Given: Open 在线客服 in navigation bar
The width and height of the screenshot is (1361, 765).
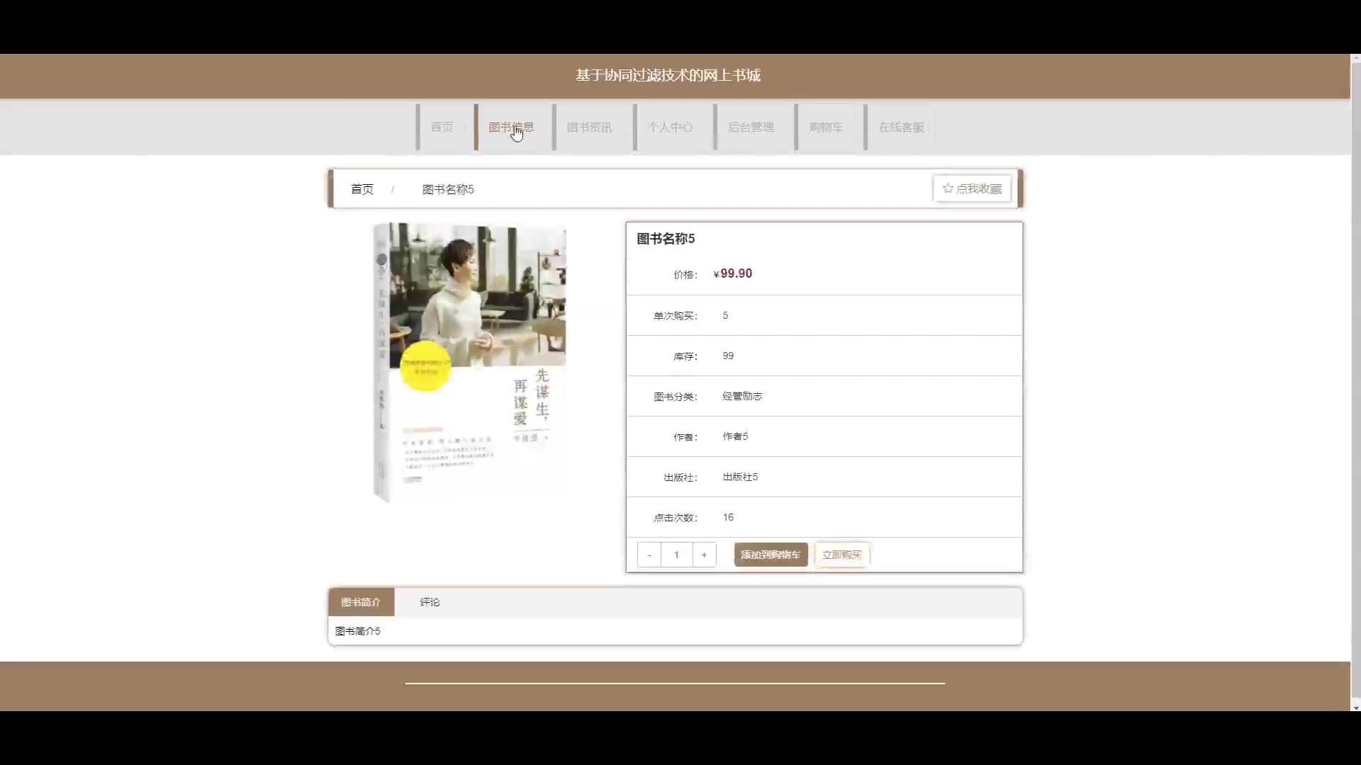Looking at the screenshot, I should 902,127.
